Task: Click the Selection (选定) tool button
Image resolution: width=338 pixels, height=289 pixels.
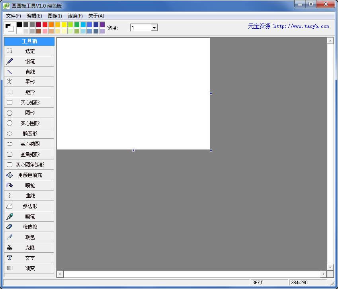Action: click(x=29, y=51)
